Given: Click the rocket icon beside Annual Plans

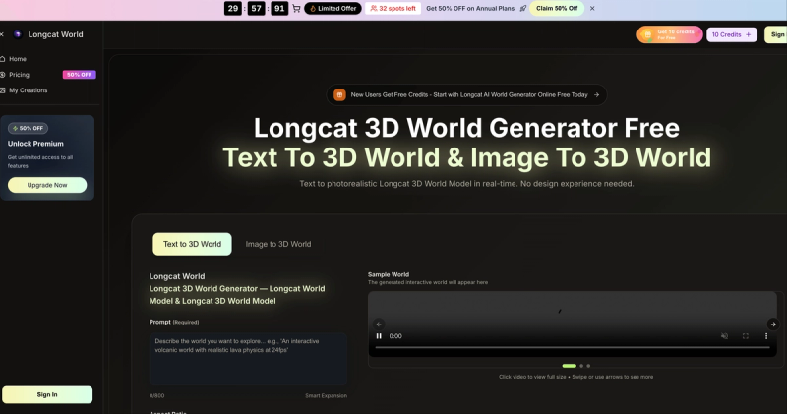Looking at the screenshot, I should click(x=523, y=9).
